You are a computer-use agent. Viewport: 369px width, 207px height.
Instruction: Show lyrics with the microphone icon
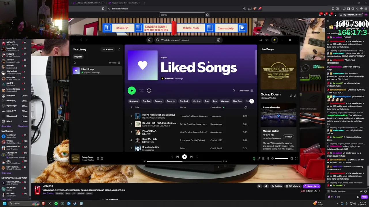point(259,158)
